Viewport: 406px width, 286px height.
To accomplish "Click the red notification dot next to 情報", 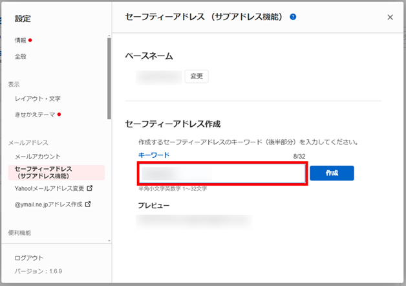I will [x=30, y=40].
